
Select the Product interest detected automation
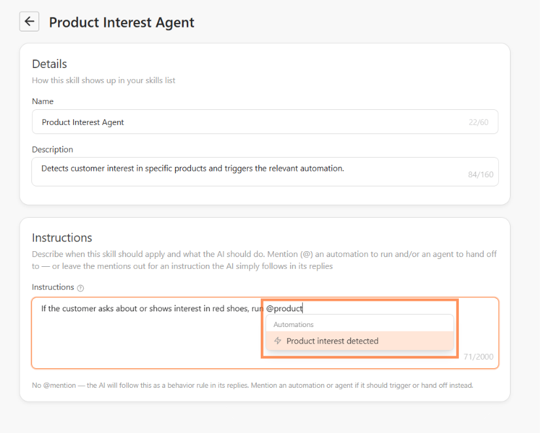360,341
